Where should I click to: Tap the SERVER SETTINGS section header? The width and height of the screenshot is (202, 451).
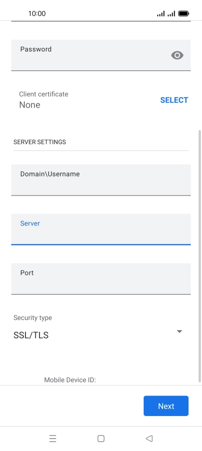point(39,142)
